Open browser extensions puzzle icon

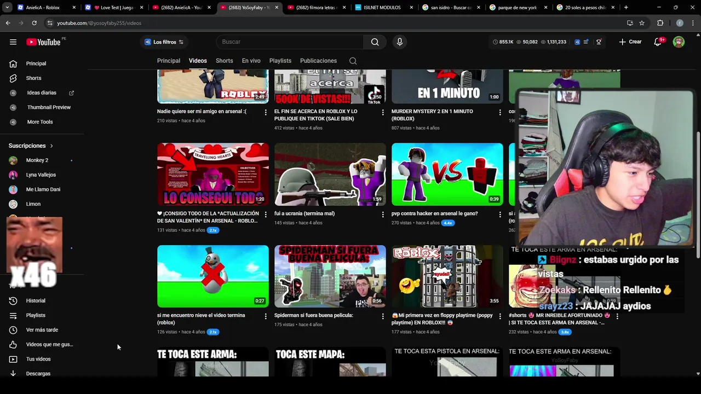[660, 23]
